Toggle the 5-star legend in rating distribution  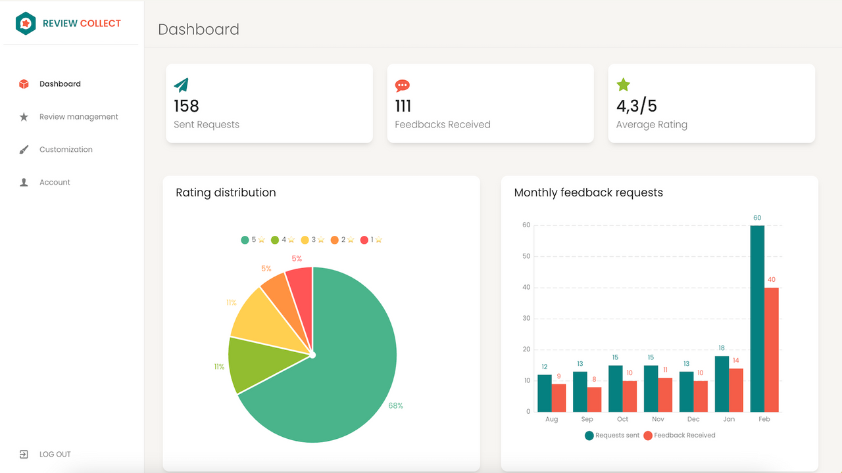pyautogui.click(x=249, y=240)
